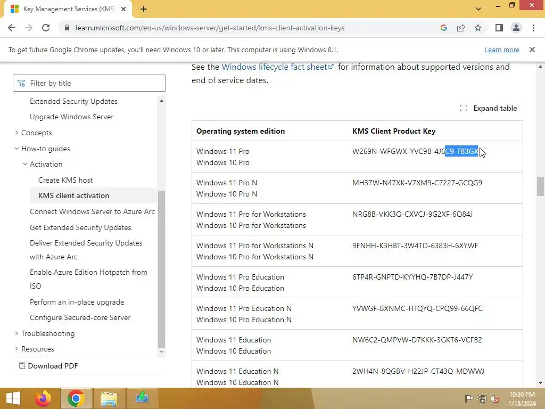Viewport: 545px width, 409px height.
Task: Dismiss the Chrome update notification bar
Action: pyautogui.click(x=532, y=50)
